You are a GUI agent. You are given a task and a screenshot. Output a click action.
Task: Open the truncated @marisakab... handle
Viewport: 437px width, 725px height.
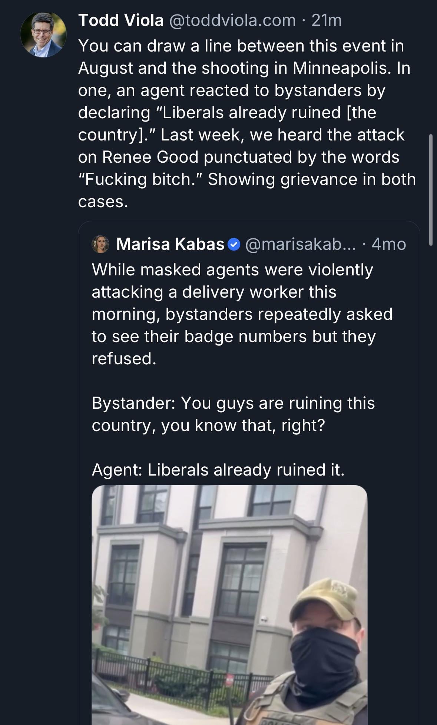pos(300,244)
